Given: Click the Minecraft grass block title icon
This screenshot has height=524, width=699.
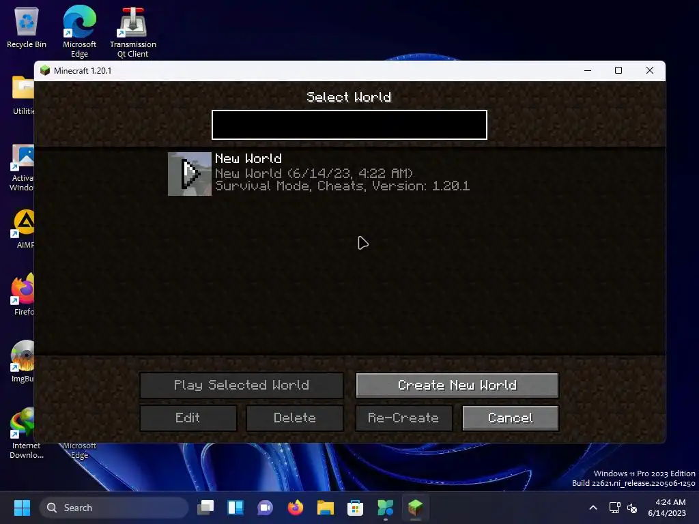Looking at the screenshot, I should (x=45, y=70).
